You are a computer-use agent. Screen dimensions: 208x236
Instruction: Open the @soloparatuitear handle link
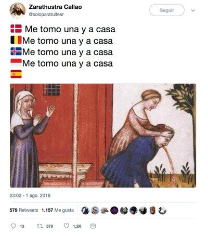[46, 15]
